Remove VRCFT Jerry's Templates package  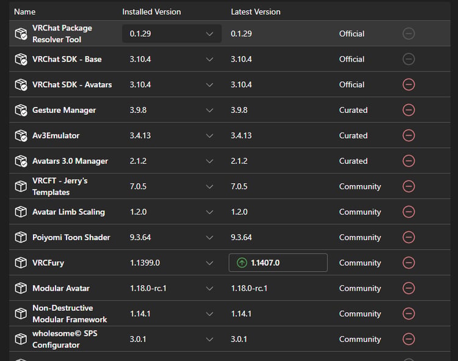pyautogui.click(x=409, y=186)
